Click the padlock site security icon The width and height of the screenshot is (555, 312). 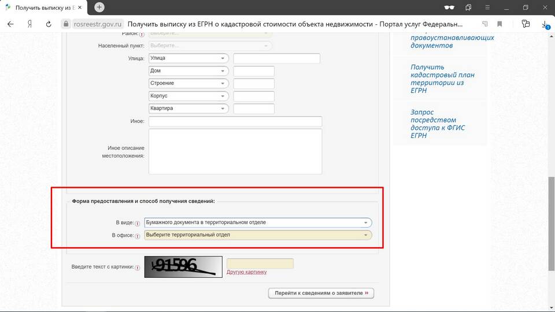click(x=65, y=24)
